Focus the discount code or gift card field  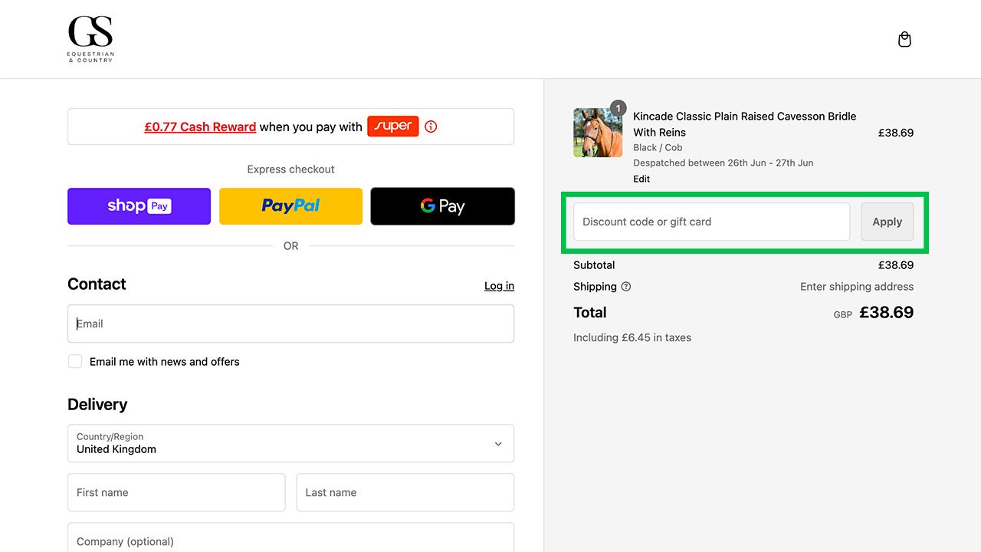click(x=711, y=222)
